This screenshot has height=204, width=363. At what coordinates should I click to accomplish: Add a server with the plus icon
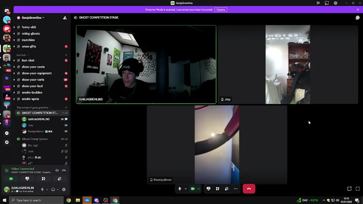pyautogui.click(x=7, y=133)
